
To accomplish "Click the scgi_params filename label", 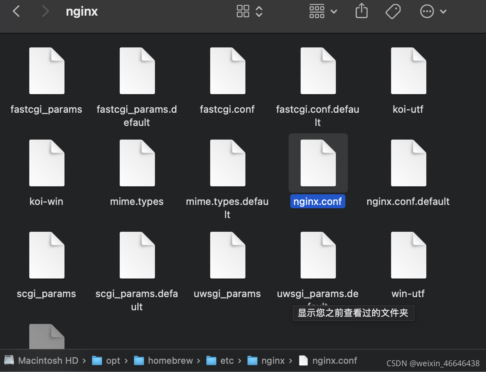I will 46,294.
